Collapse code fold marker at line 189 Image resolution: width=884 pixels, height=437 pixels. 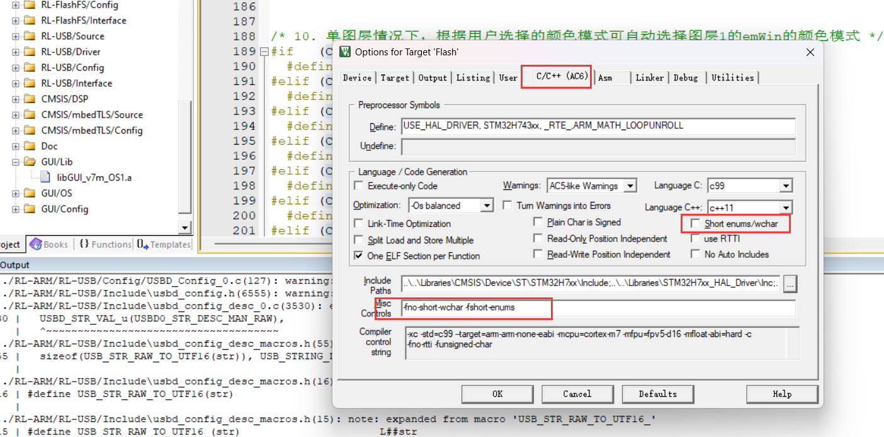point(264,52)
